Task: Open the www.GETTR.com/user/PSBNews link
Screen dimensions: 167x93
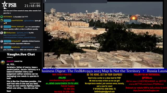Action: 146,84
